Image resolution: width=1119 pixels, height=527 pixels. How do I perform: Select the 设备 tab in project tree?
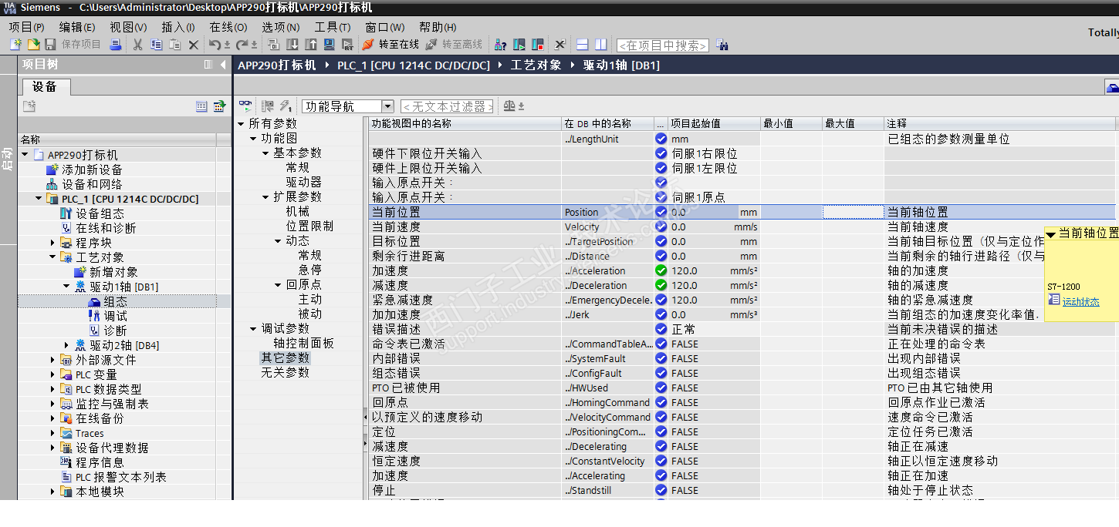(x=45, y=86)
